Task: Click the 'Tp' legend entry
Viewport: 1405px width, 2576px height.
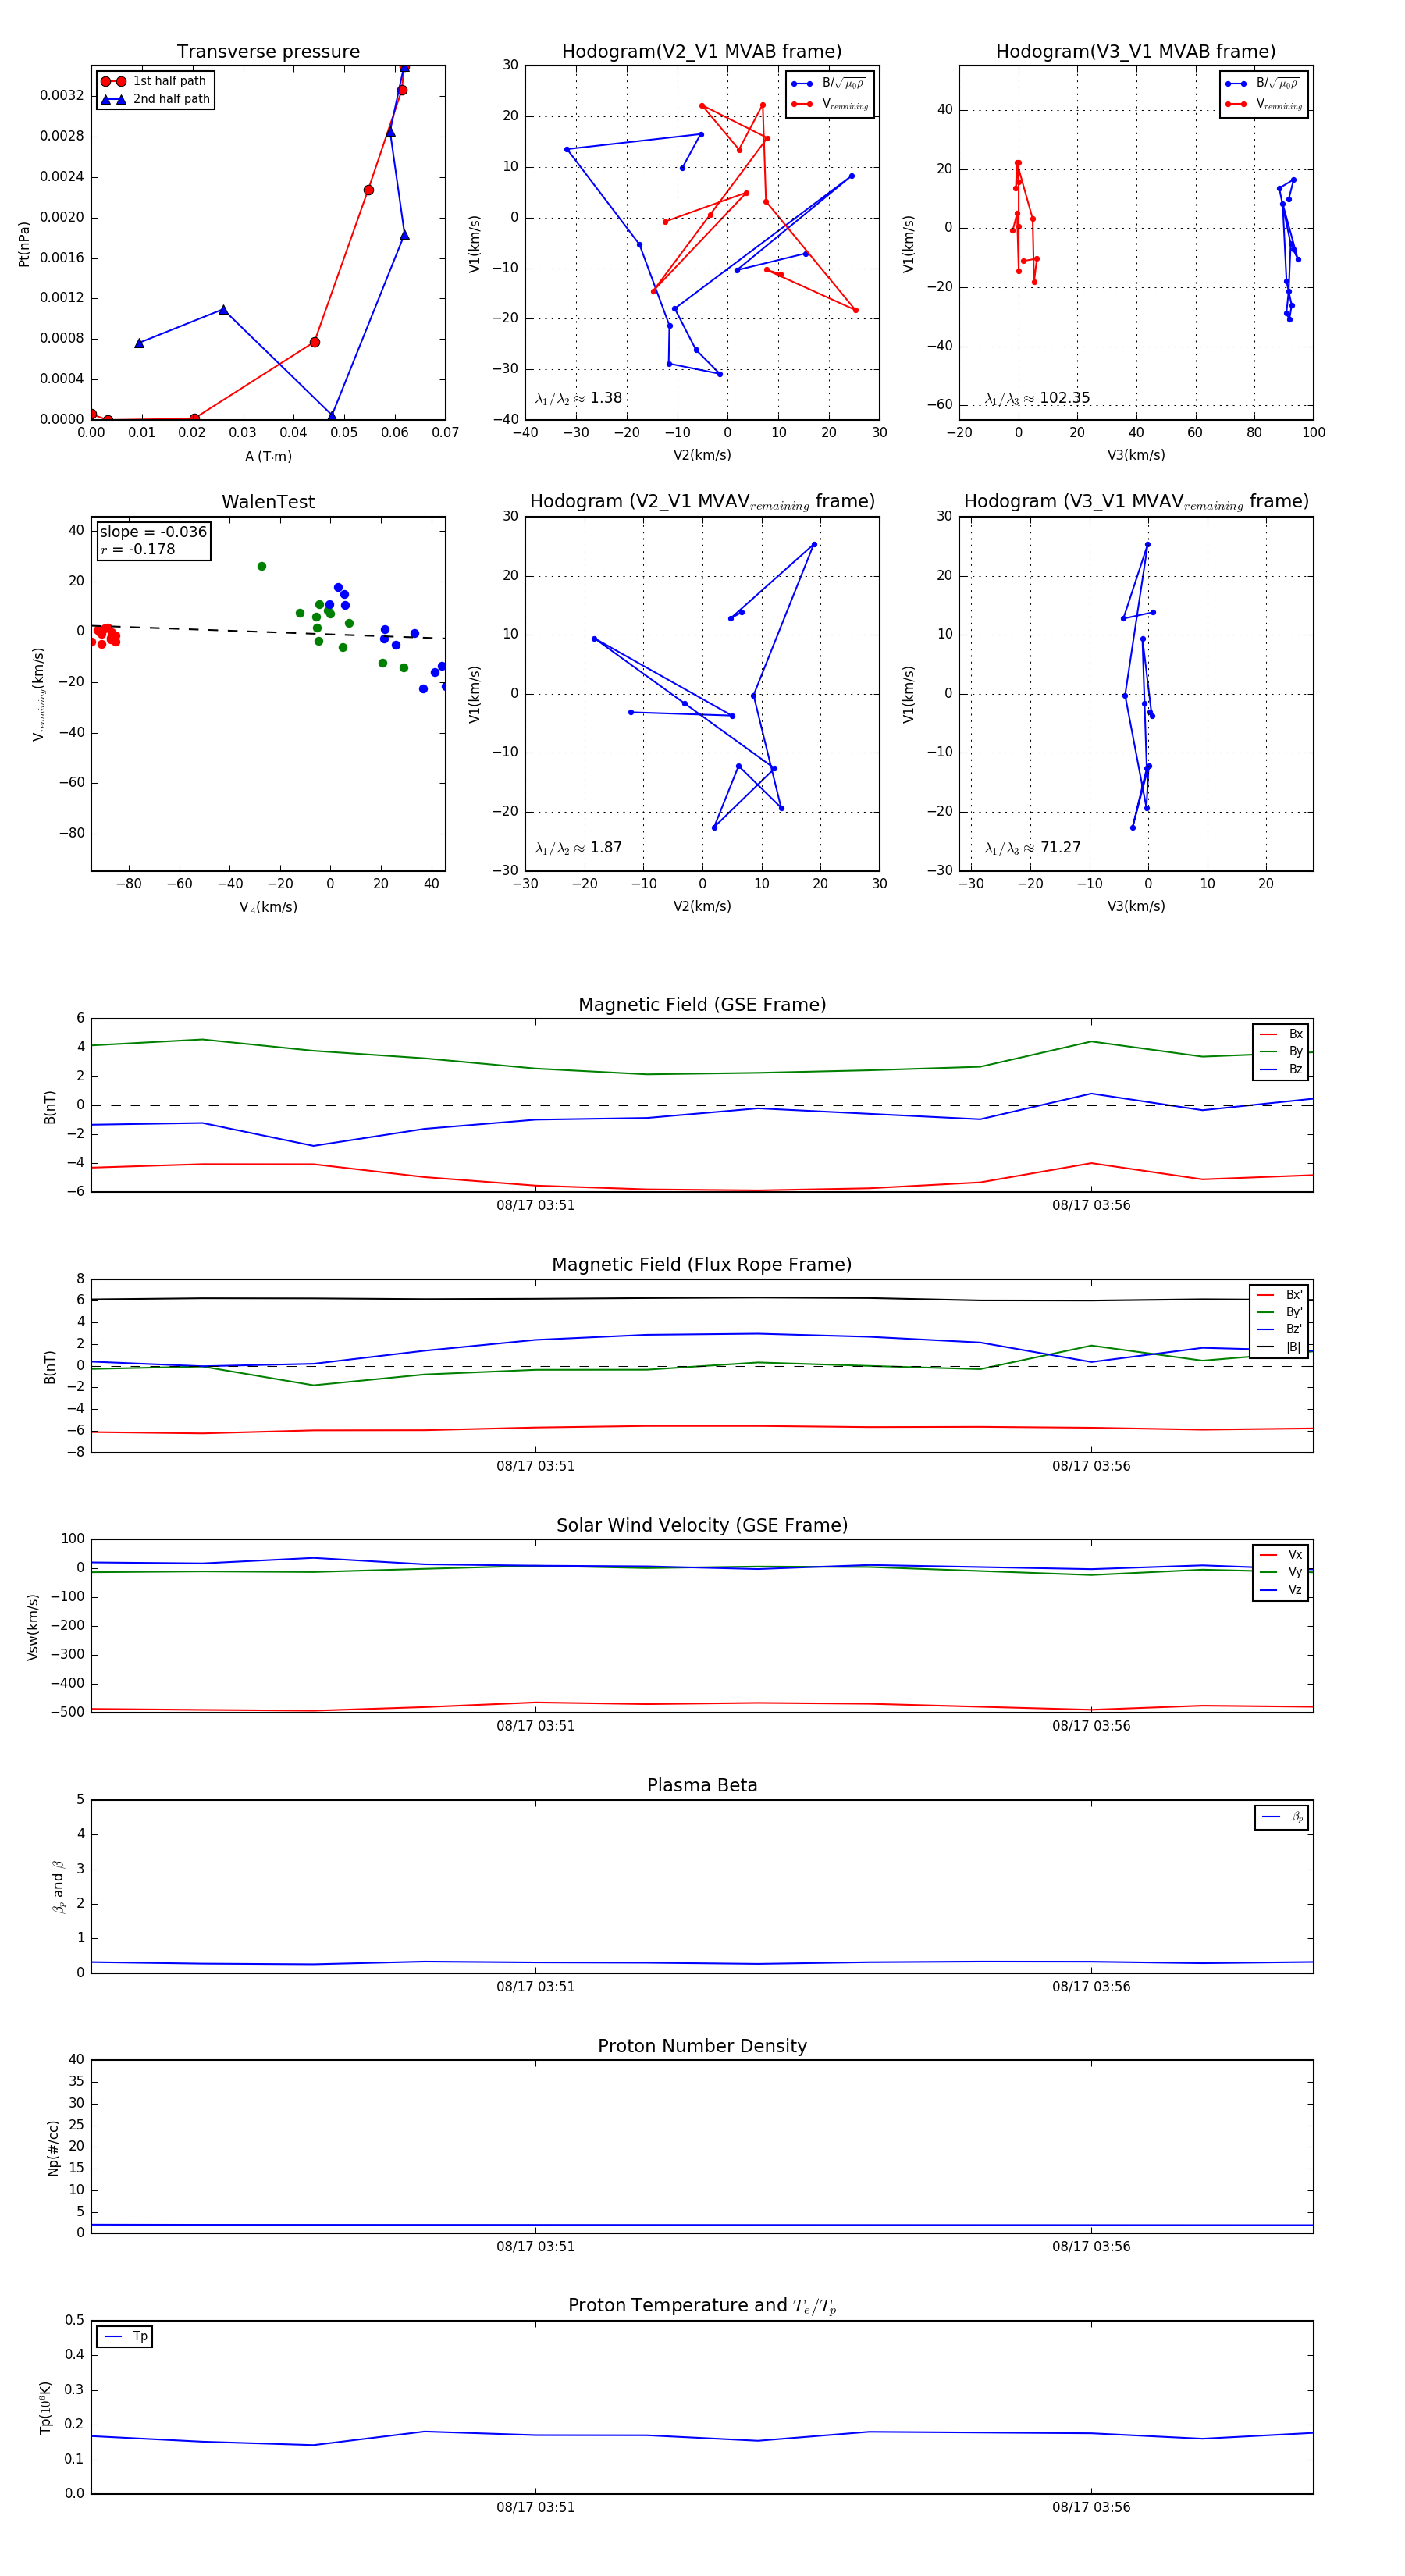Action: (126, 2336)
